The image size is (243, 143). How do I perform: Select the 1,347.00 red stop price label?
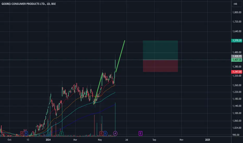click(x=237, y=72)
